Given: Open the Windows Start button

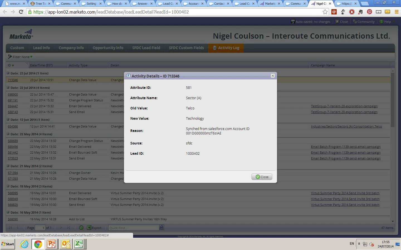Looking at the screenshot, I should (8, 244).
